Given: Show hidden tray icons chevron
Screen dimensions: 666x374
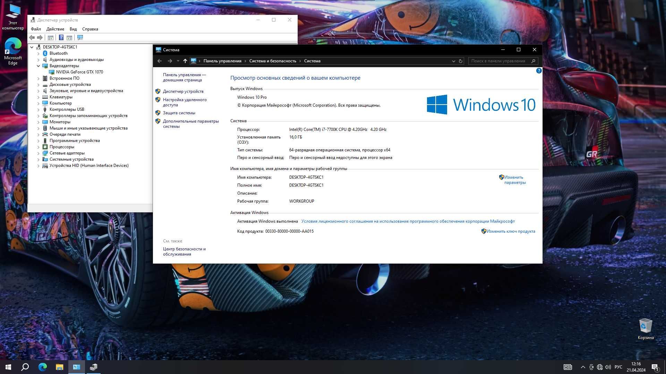Looking at the screenshot, I should [583, 367].
